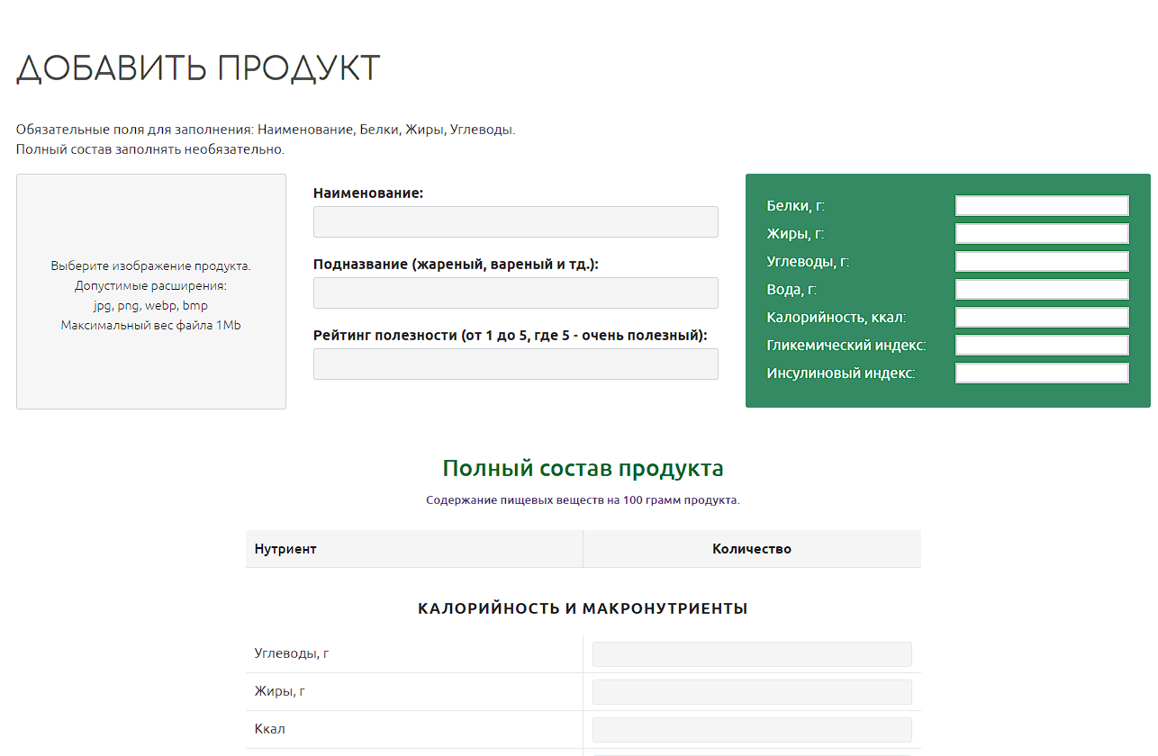The height and width of the screenshot is (756, 1158).
Task: Click the Белки, г field in green panel
Action: click(x=1041, y=206)
